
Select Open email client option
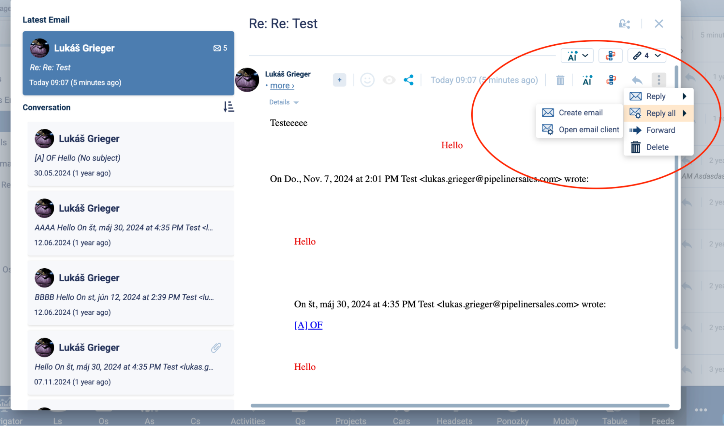pyautogui.click(x=588, y=130)
